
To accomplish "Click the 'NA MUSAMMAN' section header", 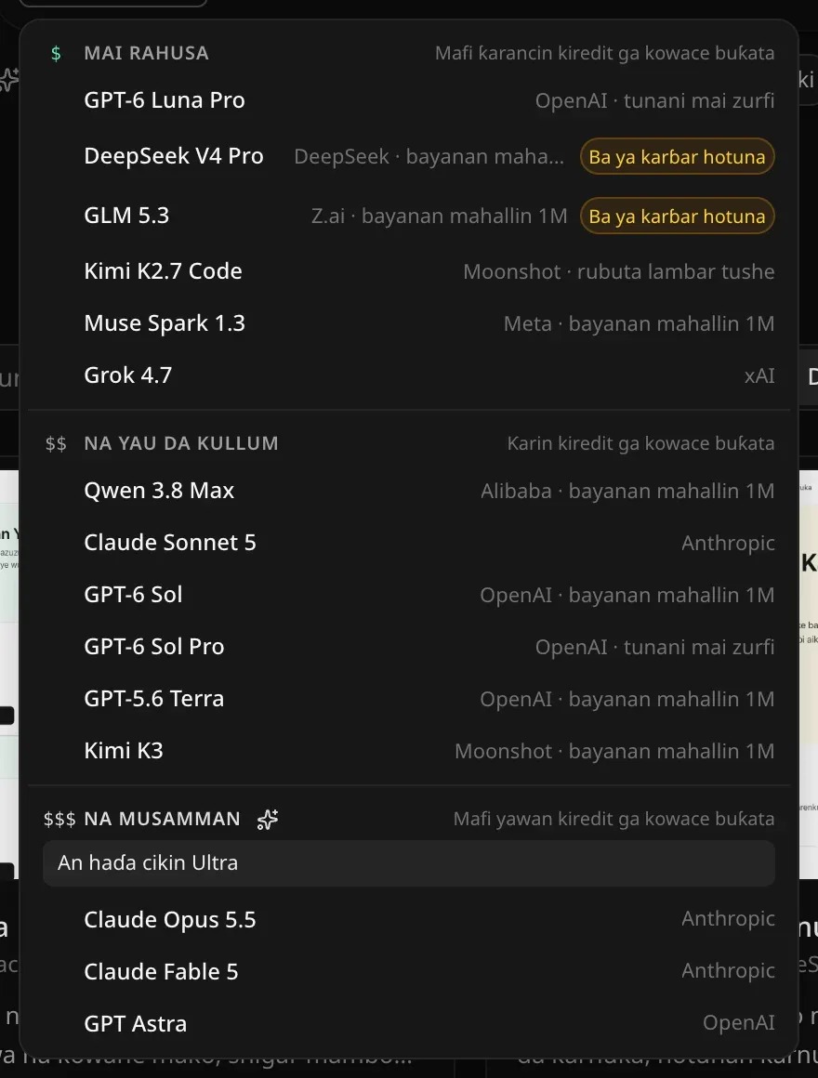I will [x=163, y=819].
